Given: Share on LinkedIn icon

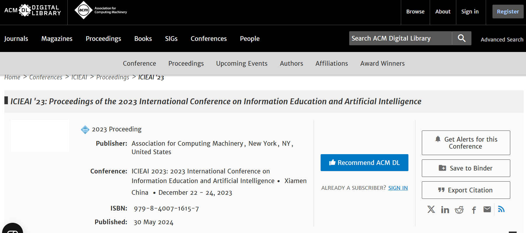Looking at the screenshot, I should pyautogui.click(x=445, y=210).
